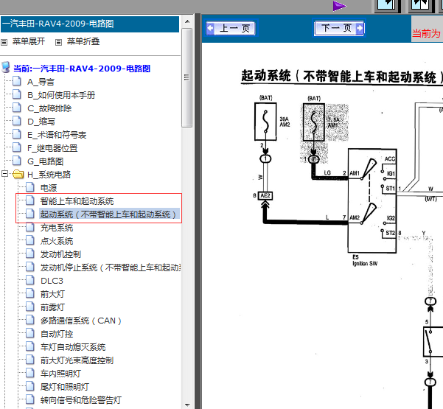Click the page icon next to D_缩写
Screen dimensions: 443x409
point(17,121)
